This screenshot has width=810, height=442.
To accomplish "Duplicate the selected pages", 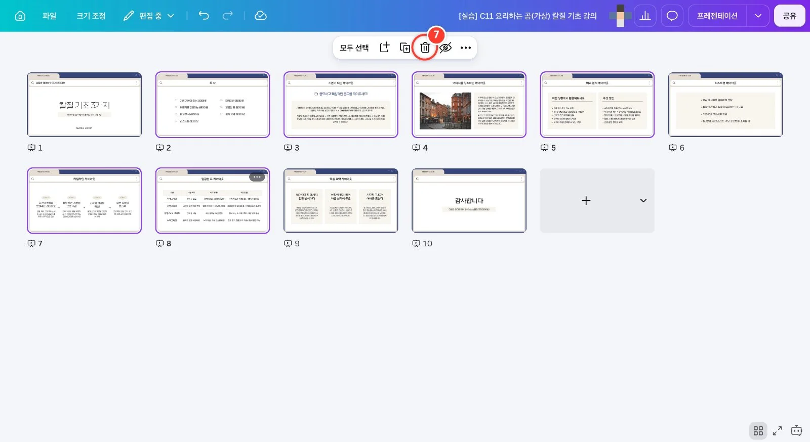I will [x=405, y=48].
